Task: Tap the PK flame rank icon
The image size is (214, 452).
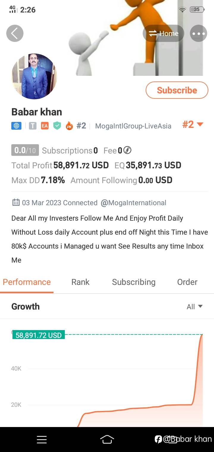Action: pos(69,126)
